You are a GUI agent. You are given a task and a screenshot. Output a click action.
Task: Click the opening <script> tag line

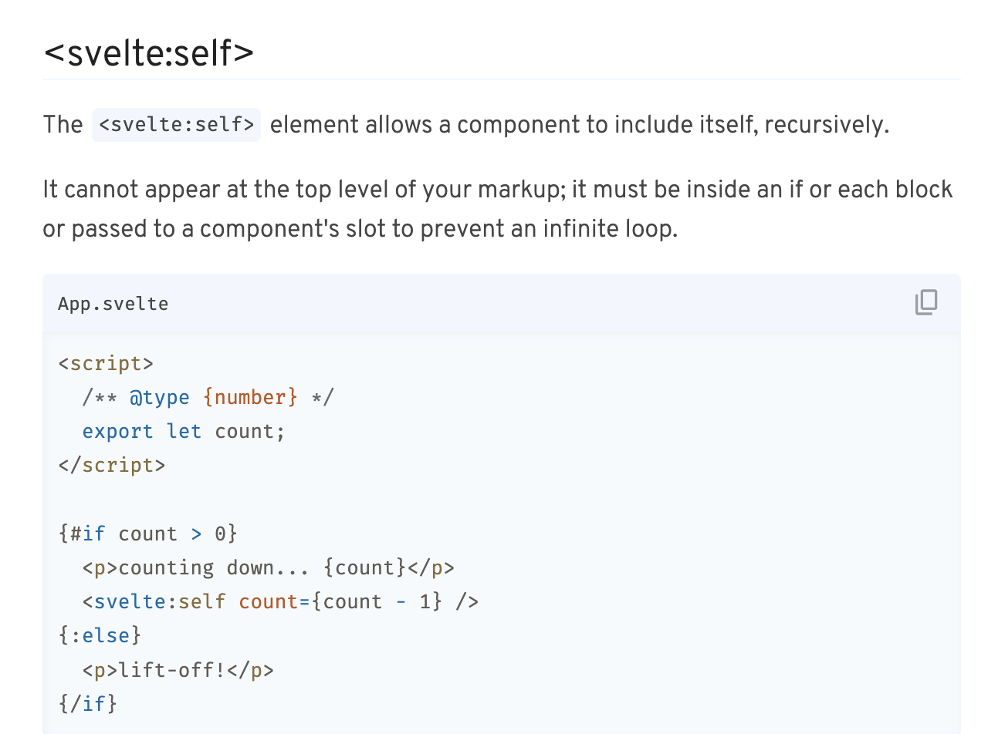coord(106,363)
